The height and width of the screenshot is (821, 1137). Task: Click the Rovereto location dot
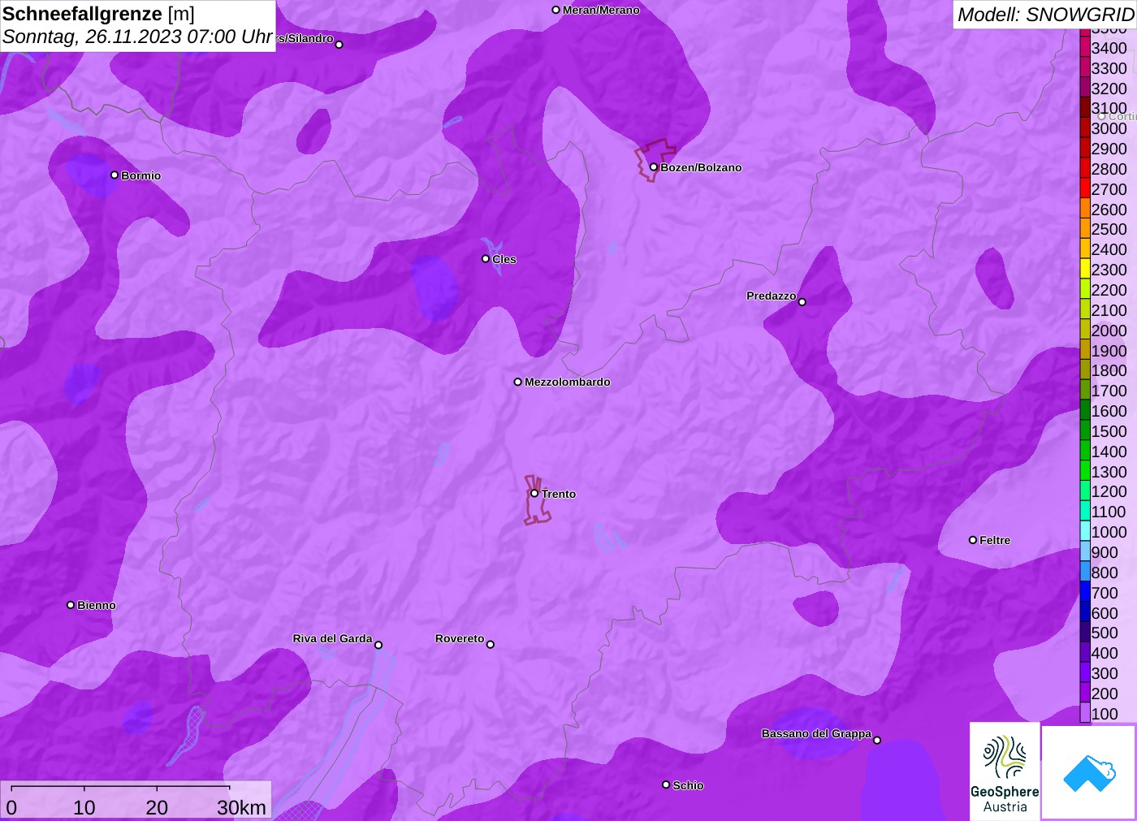tap(491, 645)
